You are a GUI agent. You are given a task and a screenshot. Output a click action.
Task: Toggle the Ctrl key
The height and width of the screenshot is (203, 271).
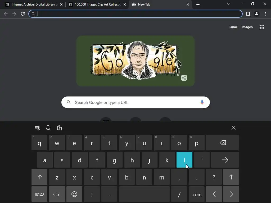click(57, 194)
